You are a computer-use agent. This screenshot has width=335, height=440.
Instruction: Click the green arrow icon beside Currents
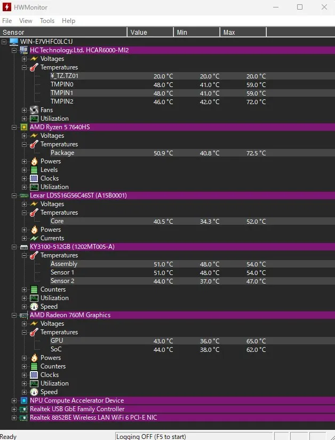[34, 238]
